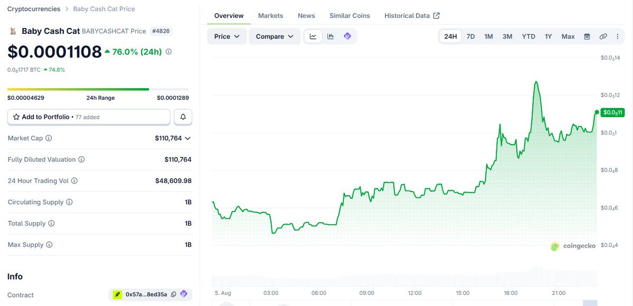The height and width of the screenshot is (306, 633).
Task: Open chart three-dot more options
Action: [617, 36]
